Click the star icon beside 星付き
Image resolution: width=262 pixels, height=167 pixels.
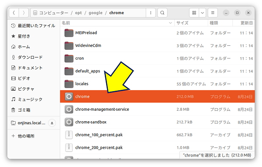tap(13, 36)
